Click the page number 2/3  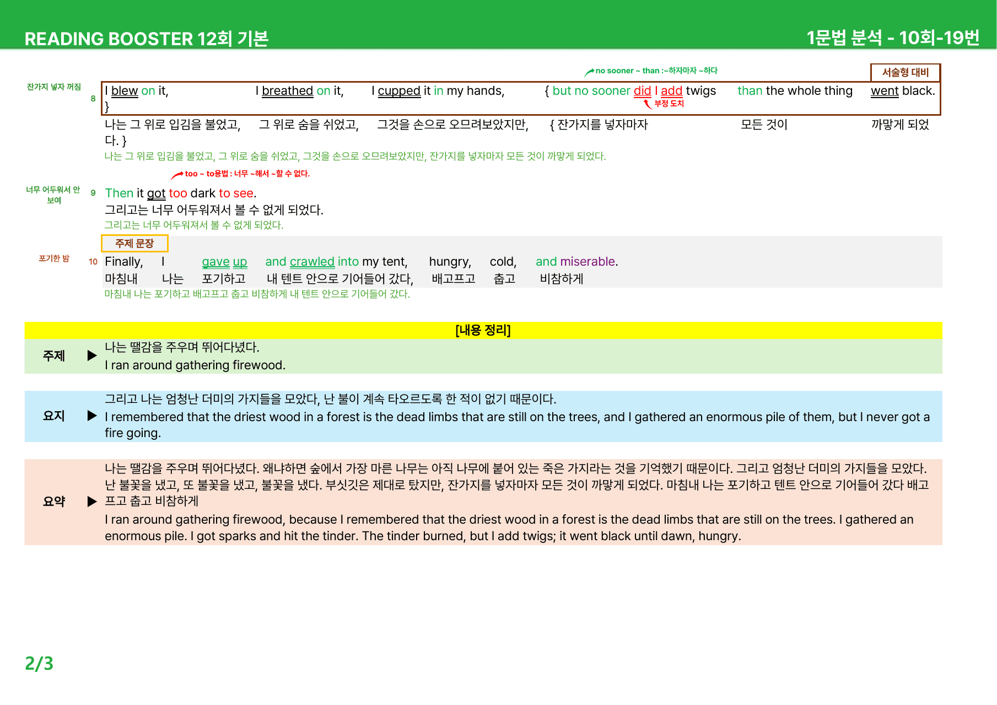click(39, 663)
